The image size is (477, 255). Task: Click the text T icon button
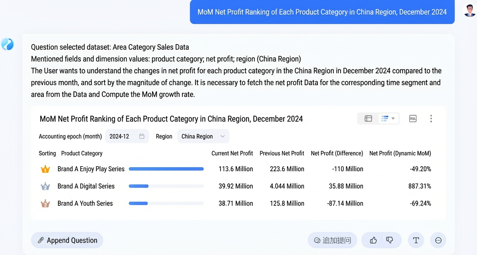click(x=416, y=240)
